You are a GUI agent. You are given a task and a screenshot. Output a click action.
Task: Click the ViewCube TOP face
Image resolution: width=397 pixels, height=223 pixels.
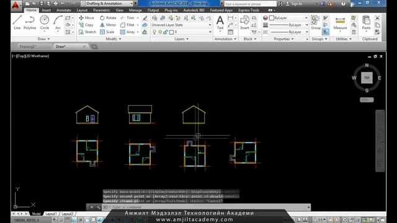pyautogui.click(x=367, y=78)
